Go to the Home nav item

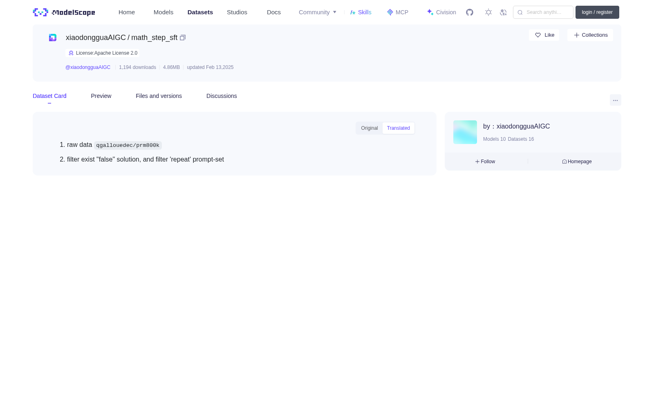[x=127, y=12]
